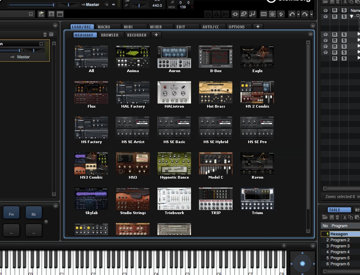Click the scissors cut icon in program table
Viewport: 360px width, 275px height.
pyautogui.click(x=345, y=217)
